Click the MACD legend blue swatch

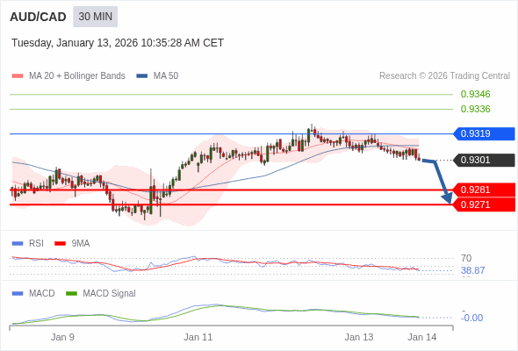pos(18,294)
